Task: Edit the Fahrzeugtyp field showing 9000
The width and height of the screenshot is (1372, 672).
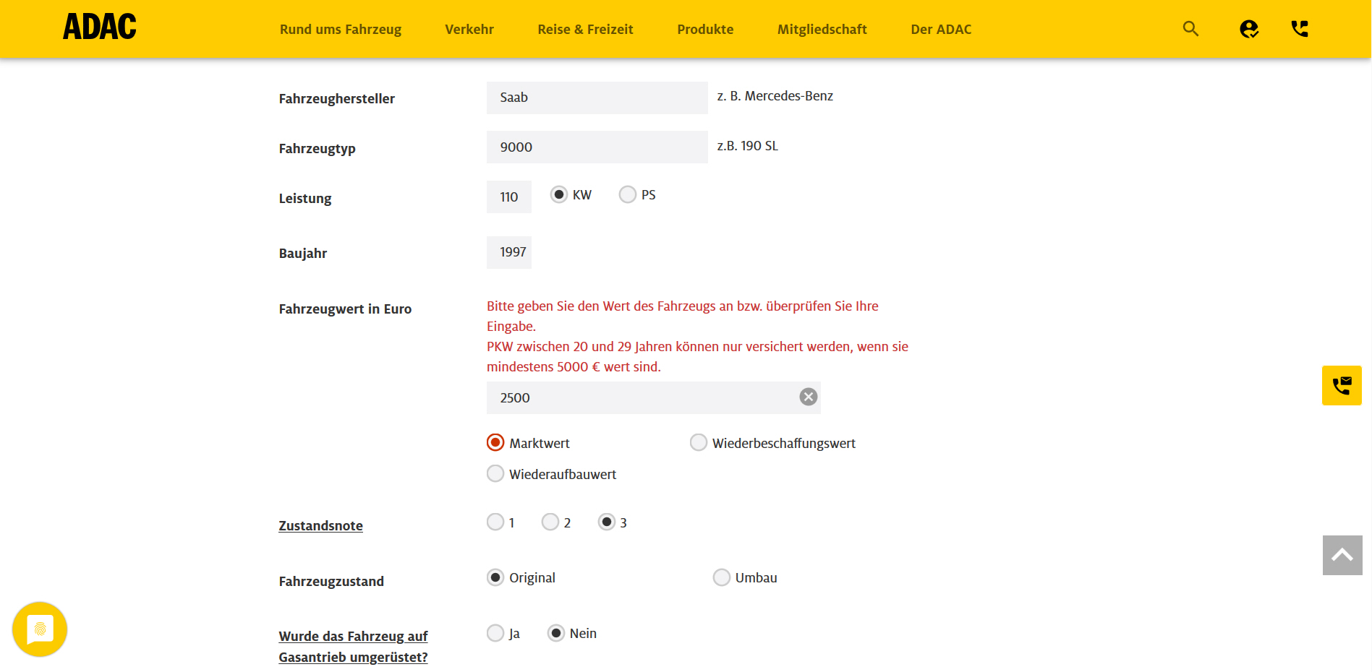Action: pyautogui.click(x=597, y=147)
